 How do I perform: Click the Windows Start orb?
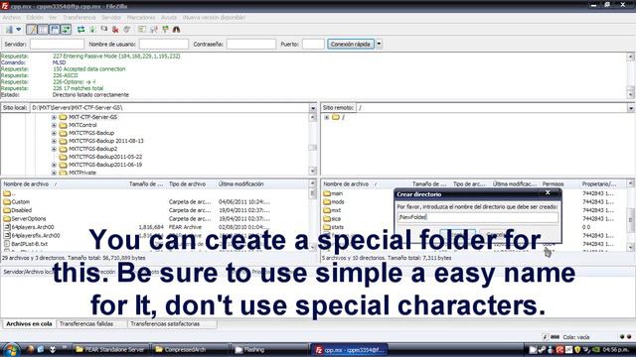pyautogui.click(x=11, y=349)
